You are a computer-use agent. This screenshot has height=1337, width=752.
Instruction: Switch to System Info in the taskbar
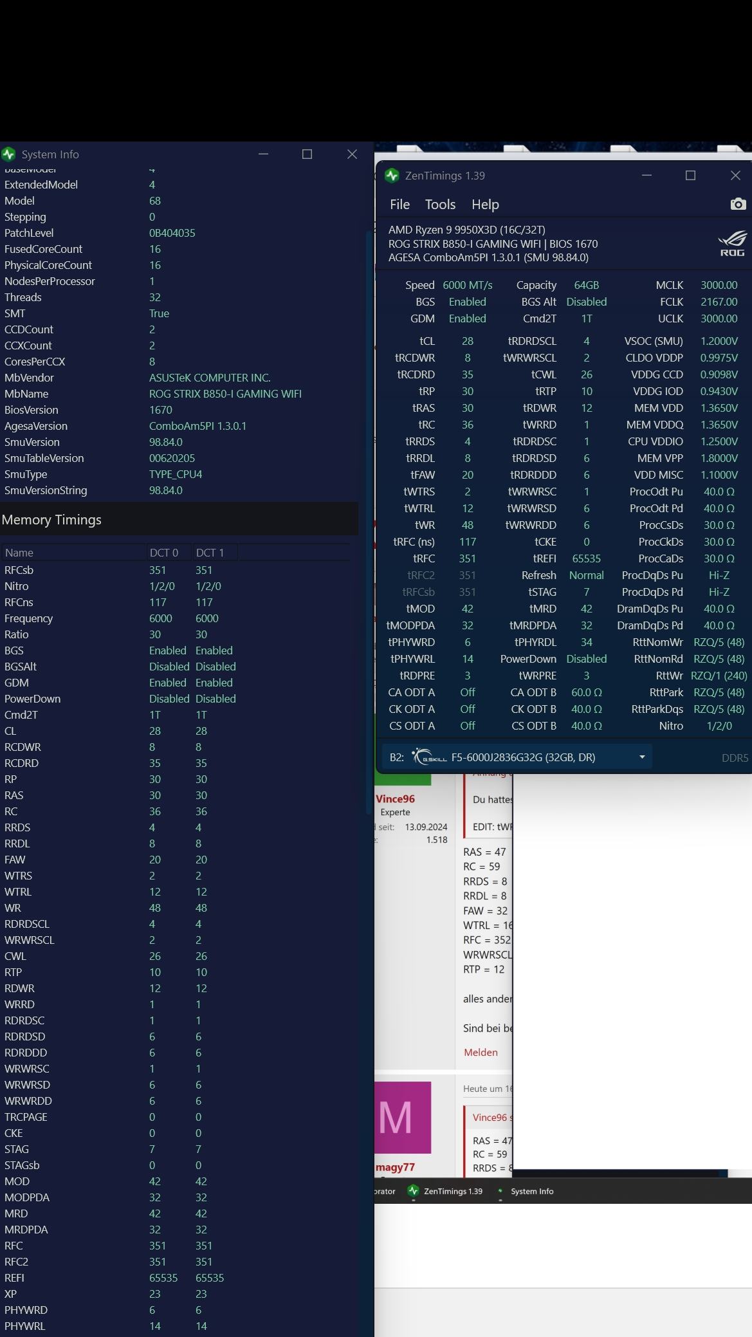[527, 1192]
